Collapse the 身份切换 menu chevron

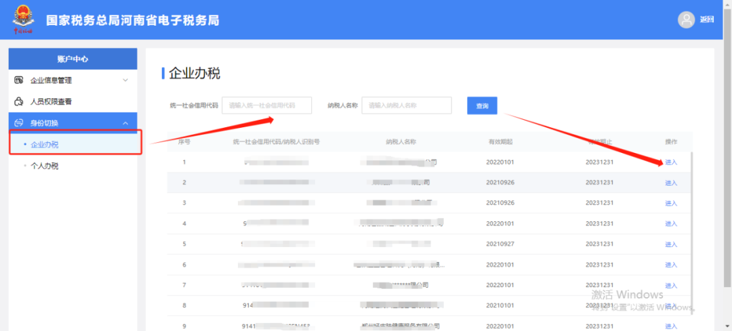click(x=125, y=123)
